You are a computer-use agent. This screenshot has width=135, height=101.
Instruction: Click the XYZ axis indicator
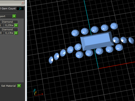tap(38, 92)
